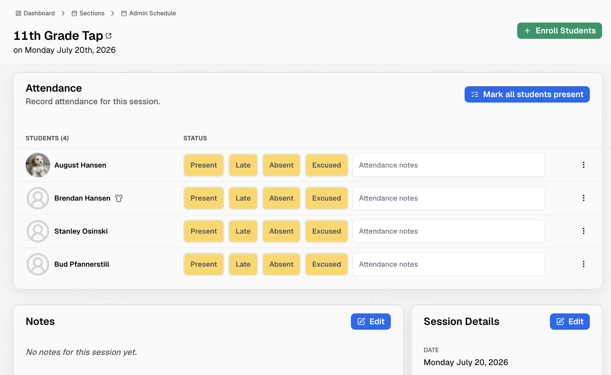611x375 pixels.
Task: Open more options menu for Bud Pfannerstill
Action: [584, 264]
